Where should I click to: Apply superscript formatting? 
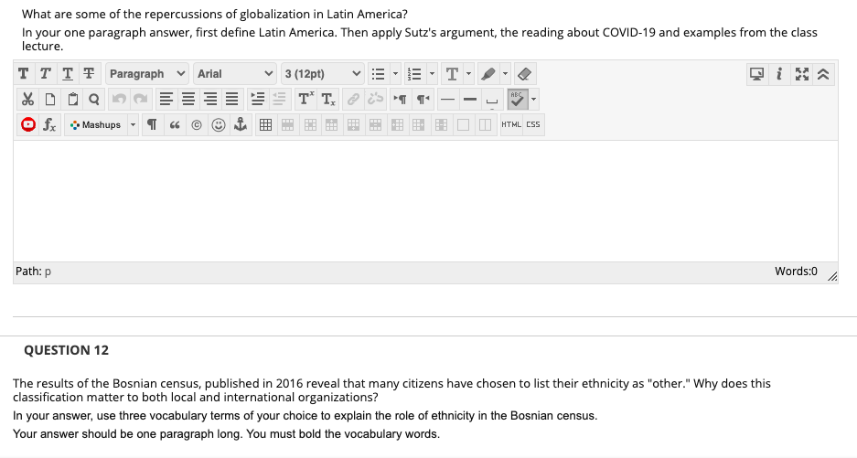305,99
